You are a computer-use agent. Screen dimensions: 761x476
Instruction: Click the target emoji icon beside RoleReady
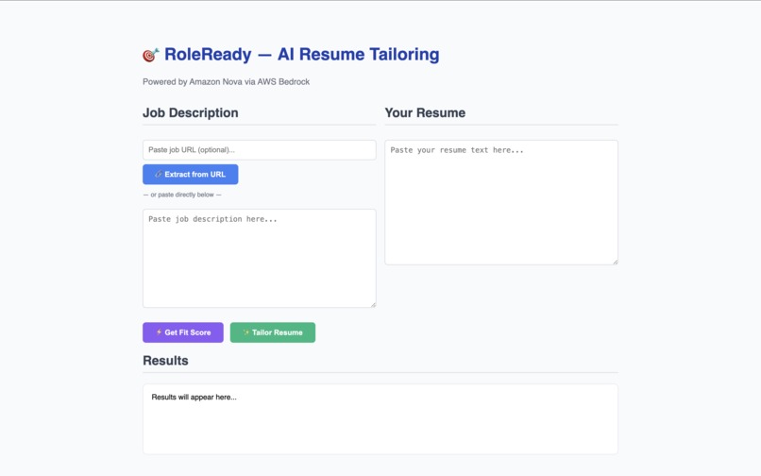(150, 55)
